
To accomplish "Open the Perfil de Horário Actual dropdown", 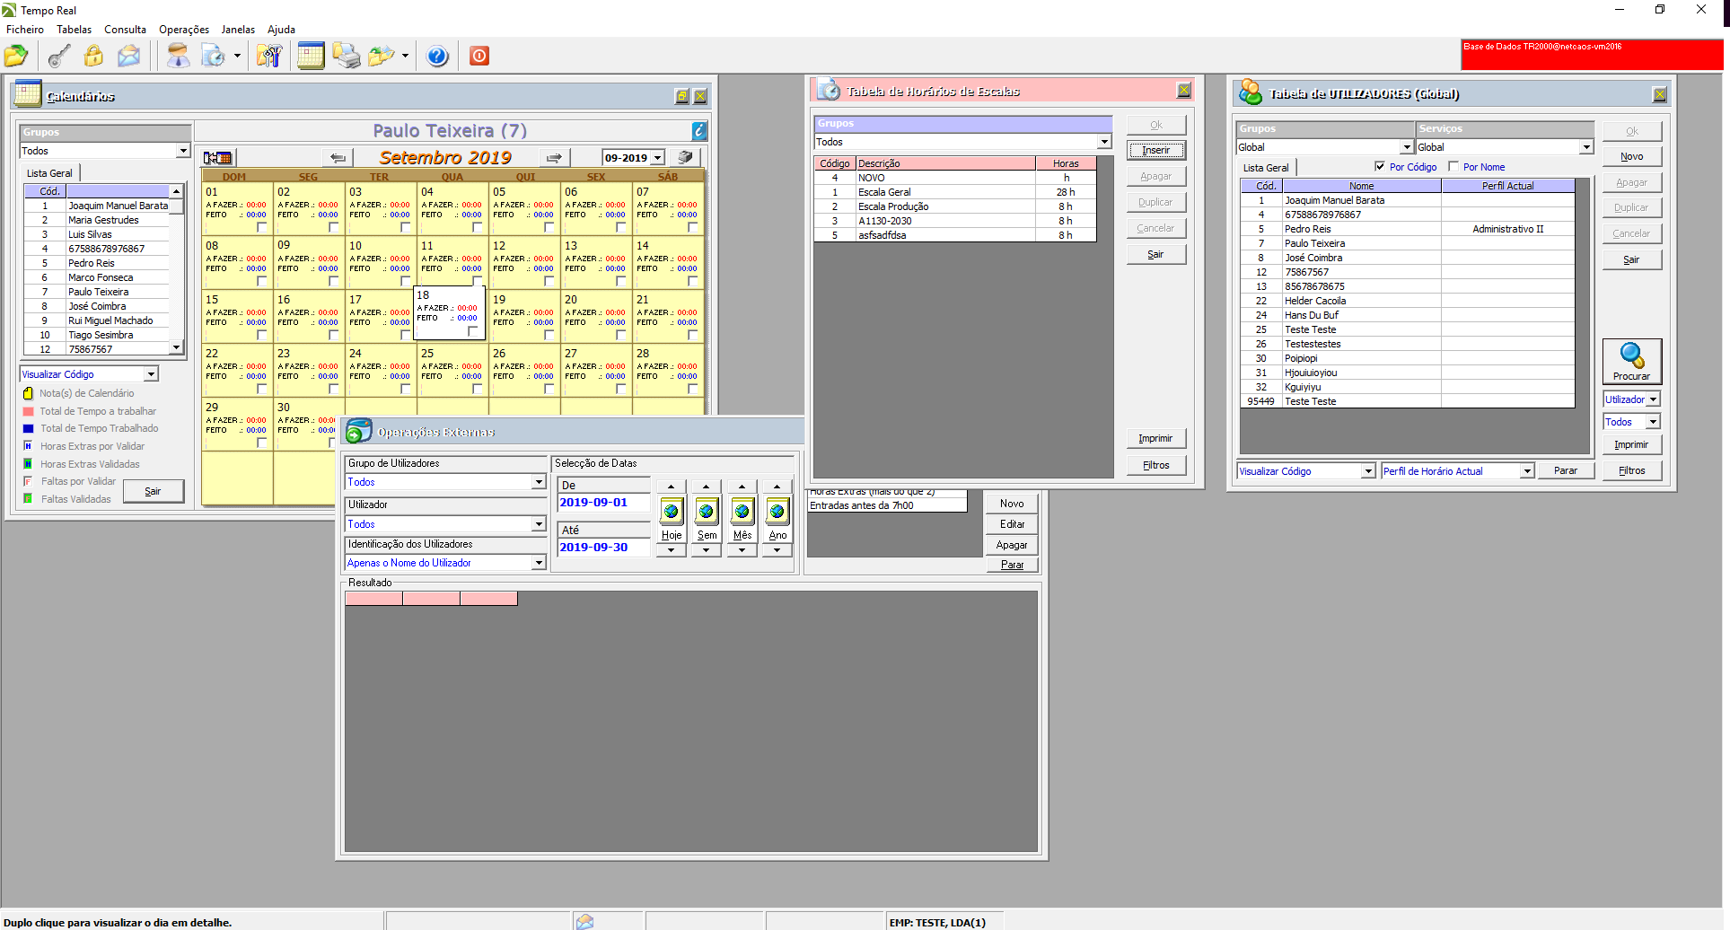I will pos(1526,471).
